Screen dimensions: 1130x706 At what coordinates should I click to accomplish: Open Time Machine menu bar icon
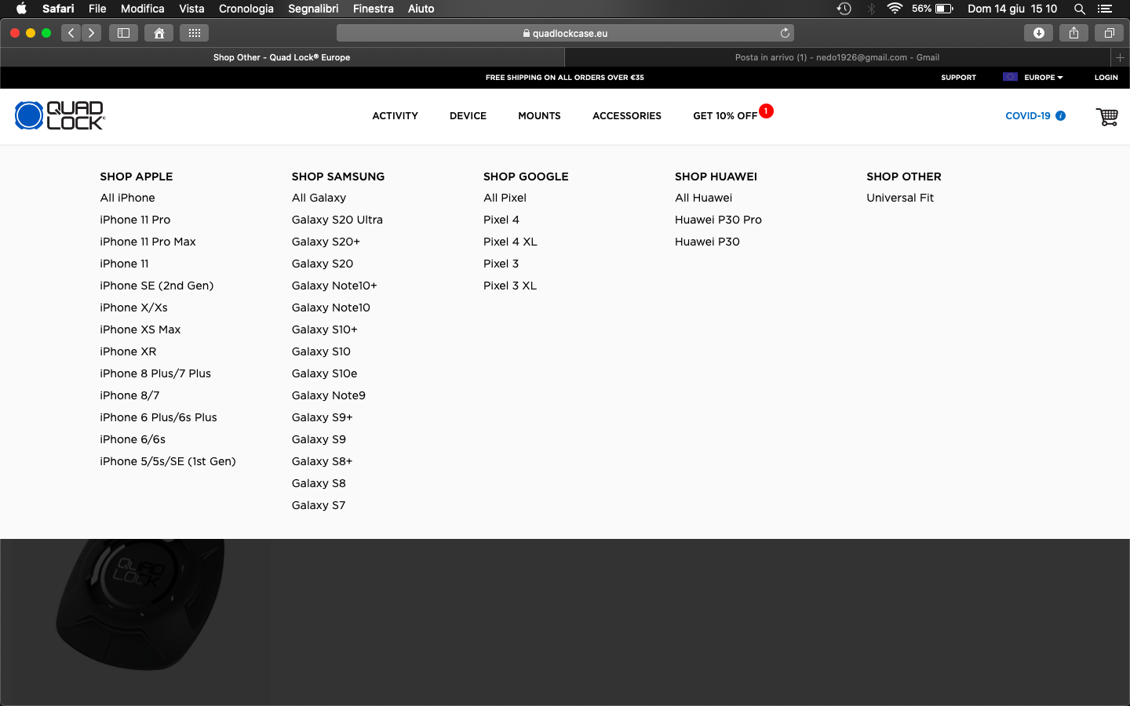[x=844, y=9]
